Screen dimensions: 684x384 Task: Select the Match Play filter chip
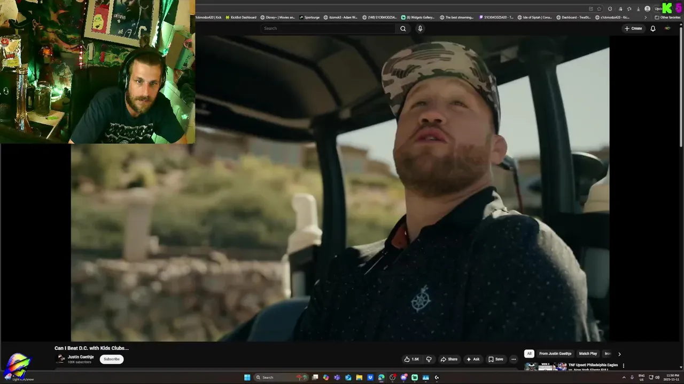click(588, 354)
